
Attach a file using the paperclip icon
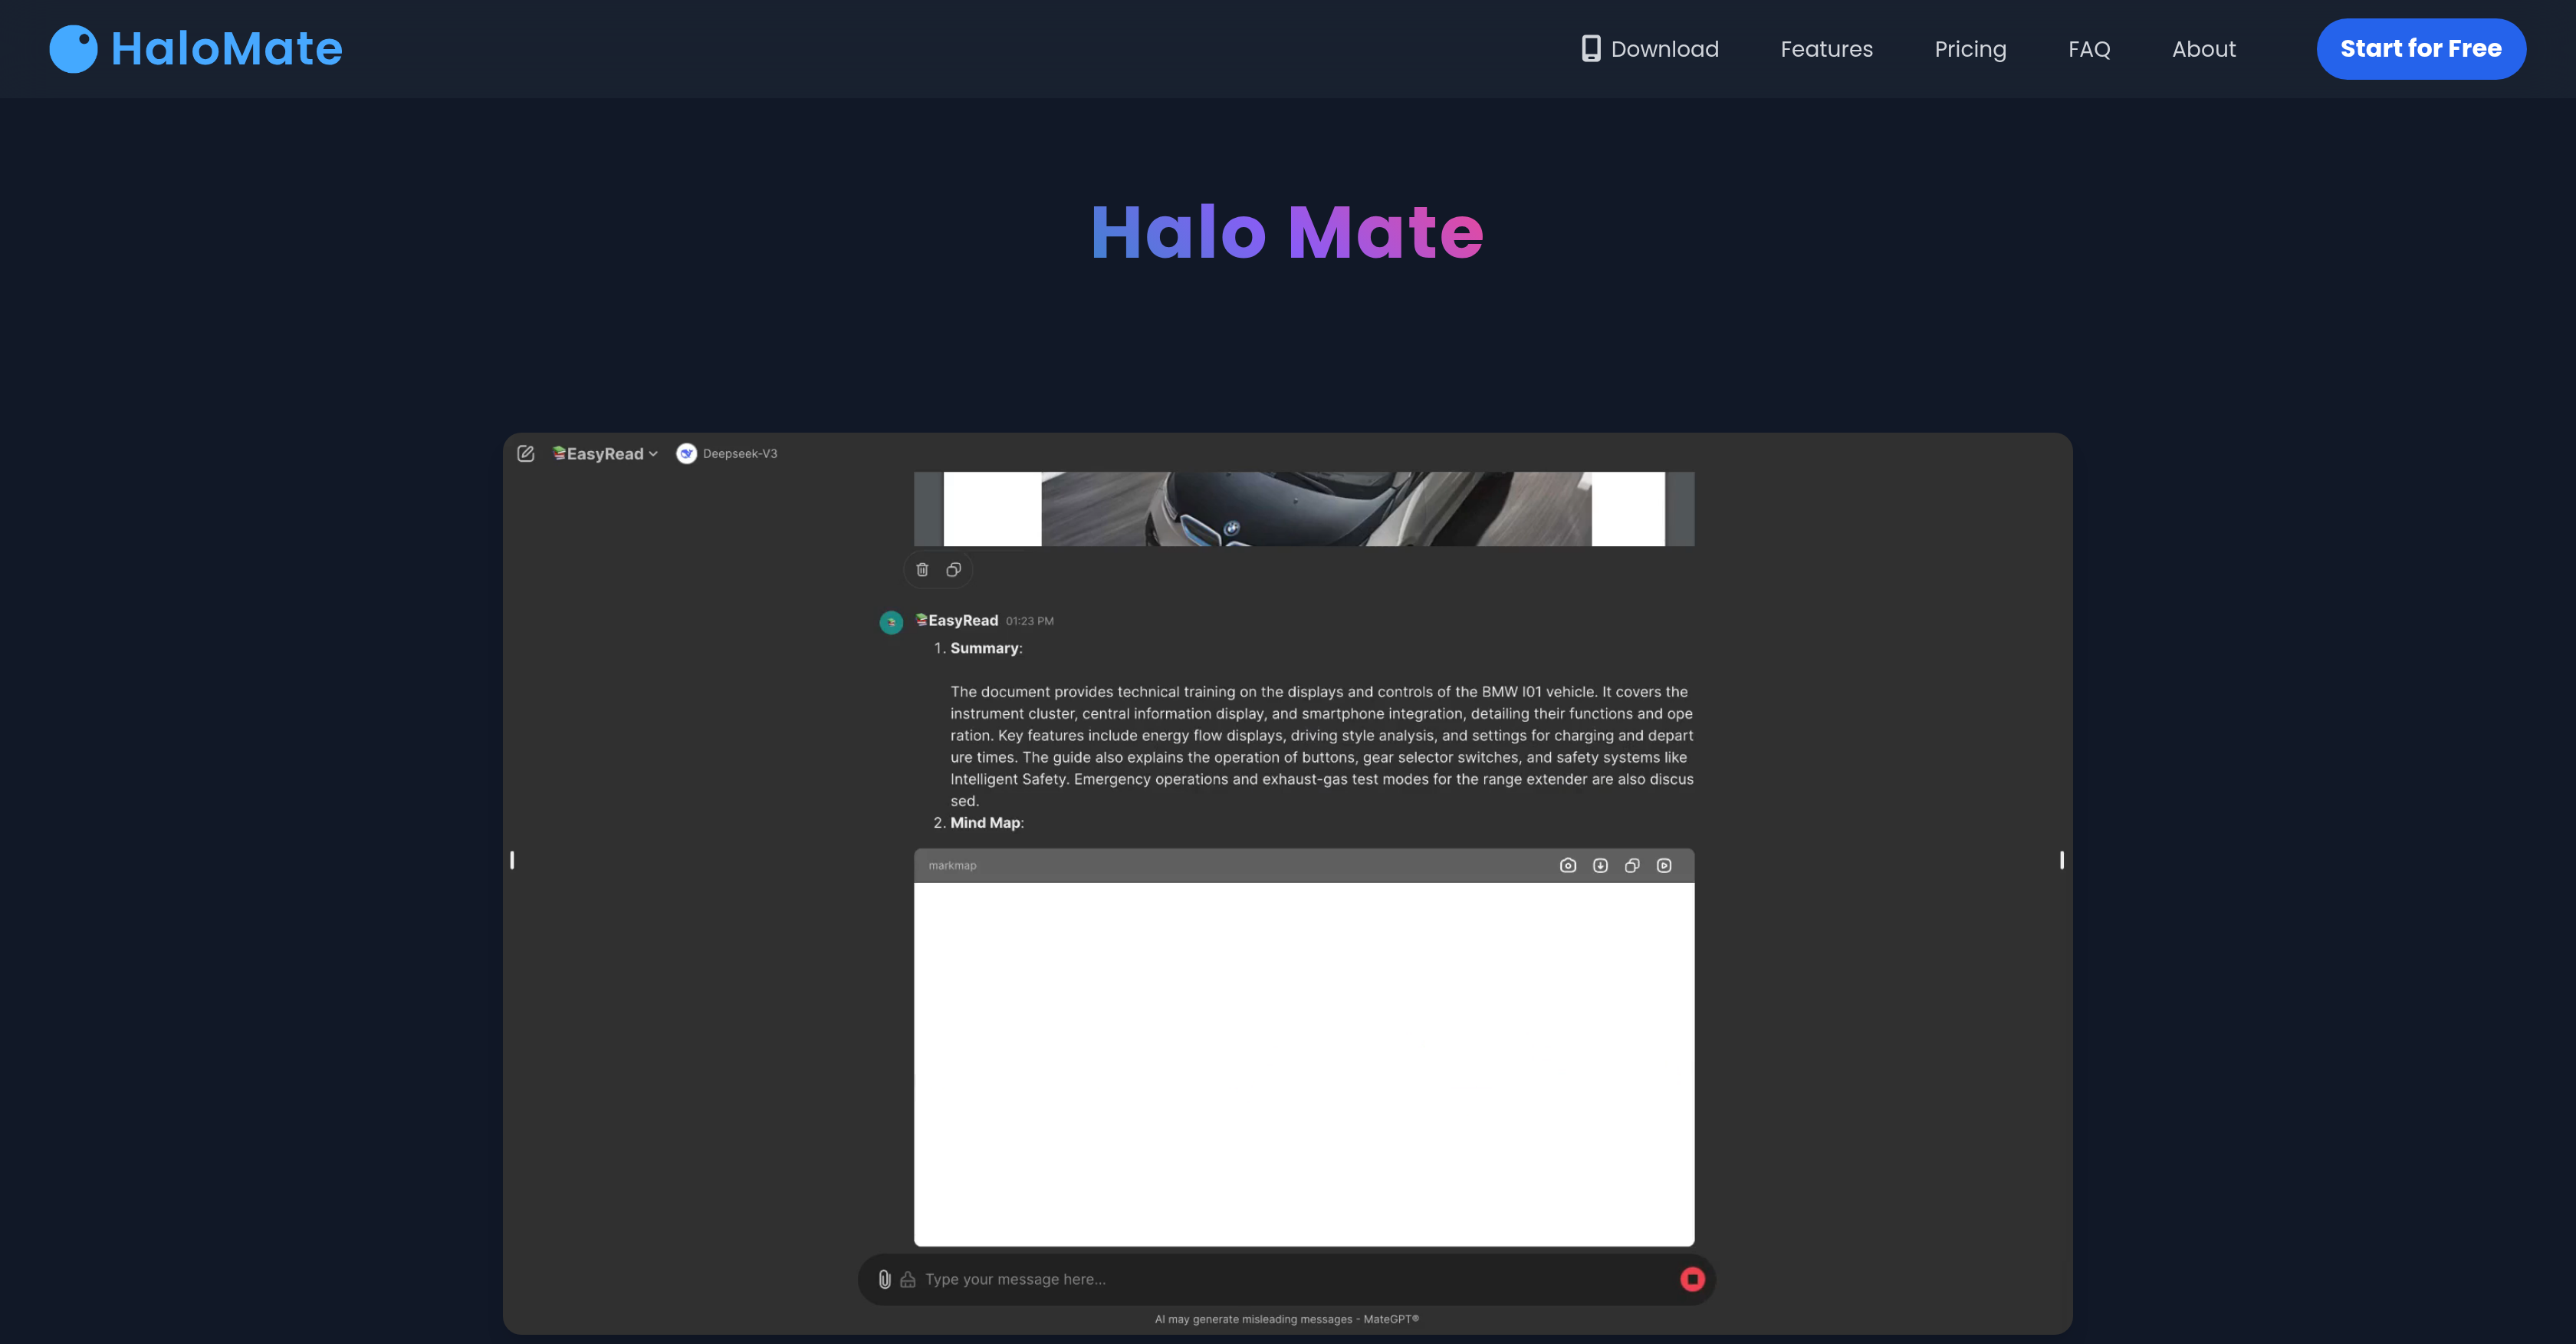tap(884, 1279)
